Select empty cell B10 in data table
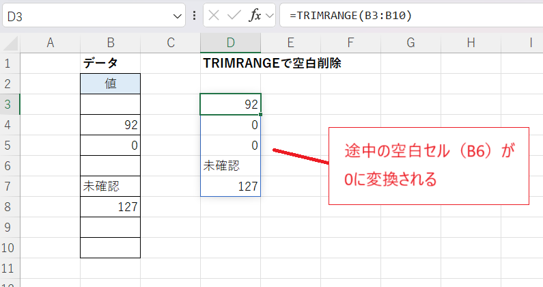 pos(111,248)
